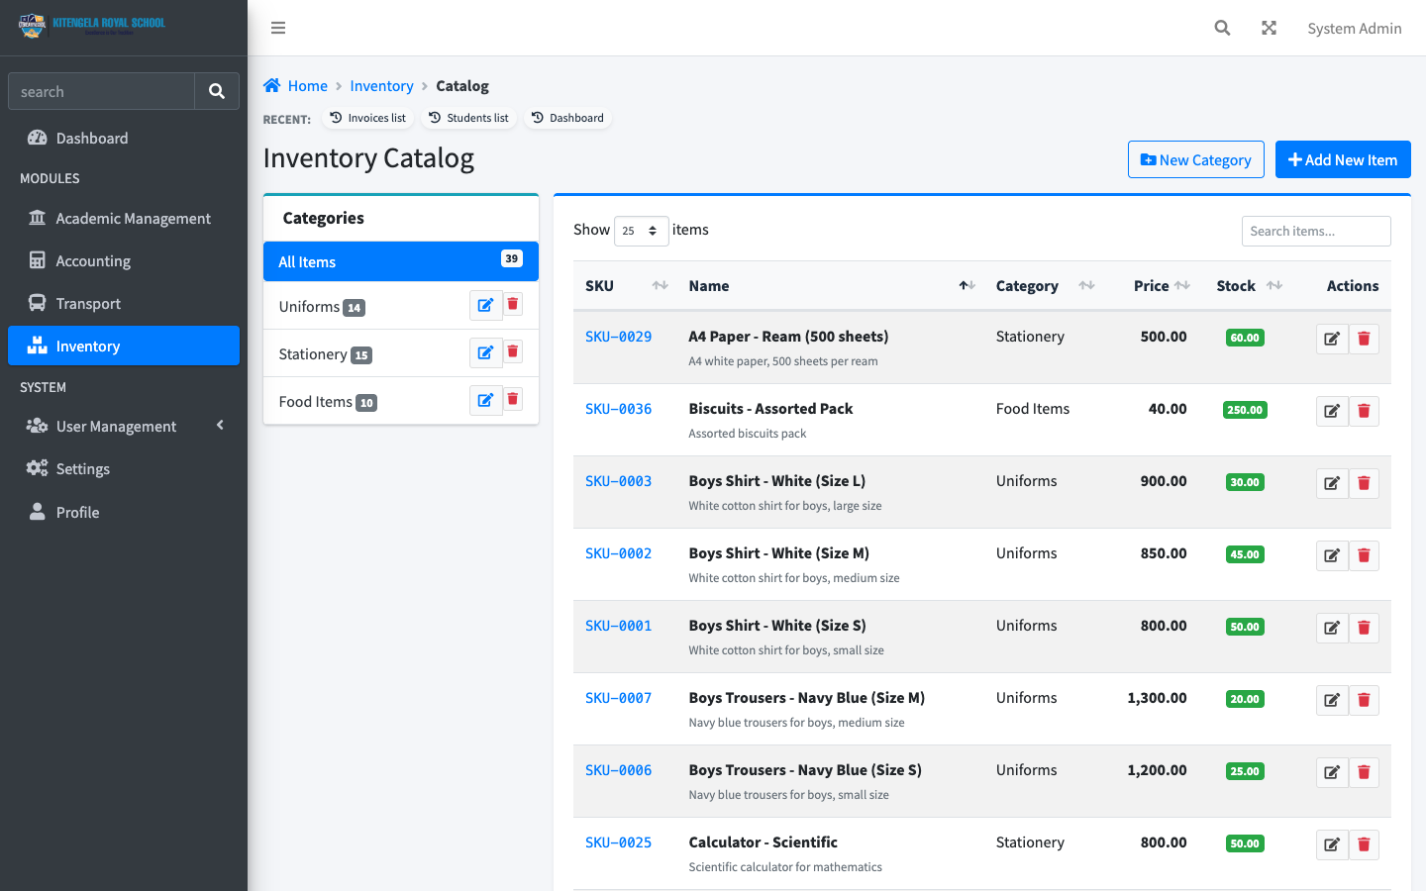
Task: Open Settings in the sidebar
Action: point(124,468)
